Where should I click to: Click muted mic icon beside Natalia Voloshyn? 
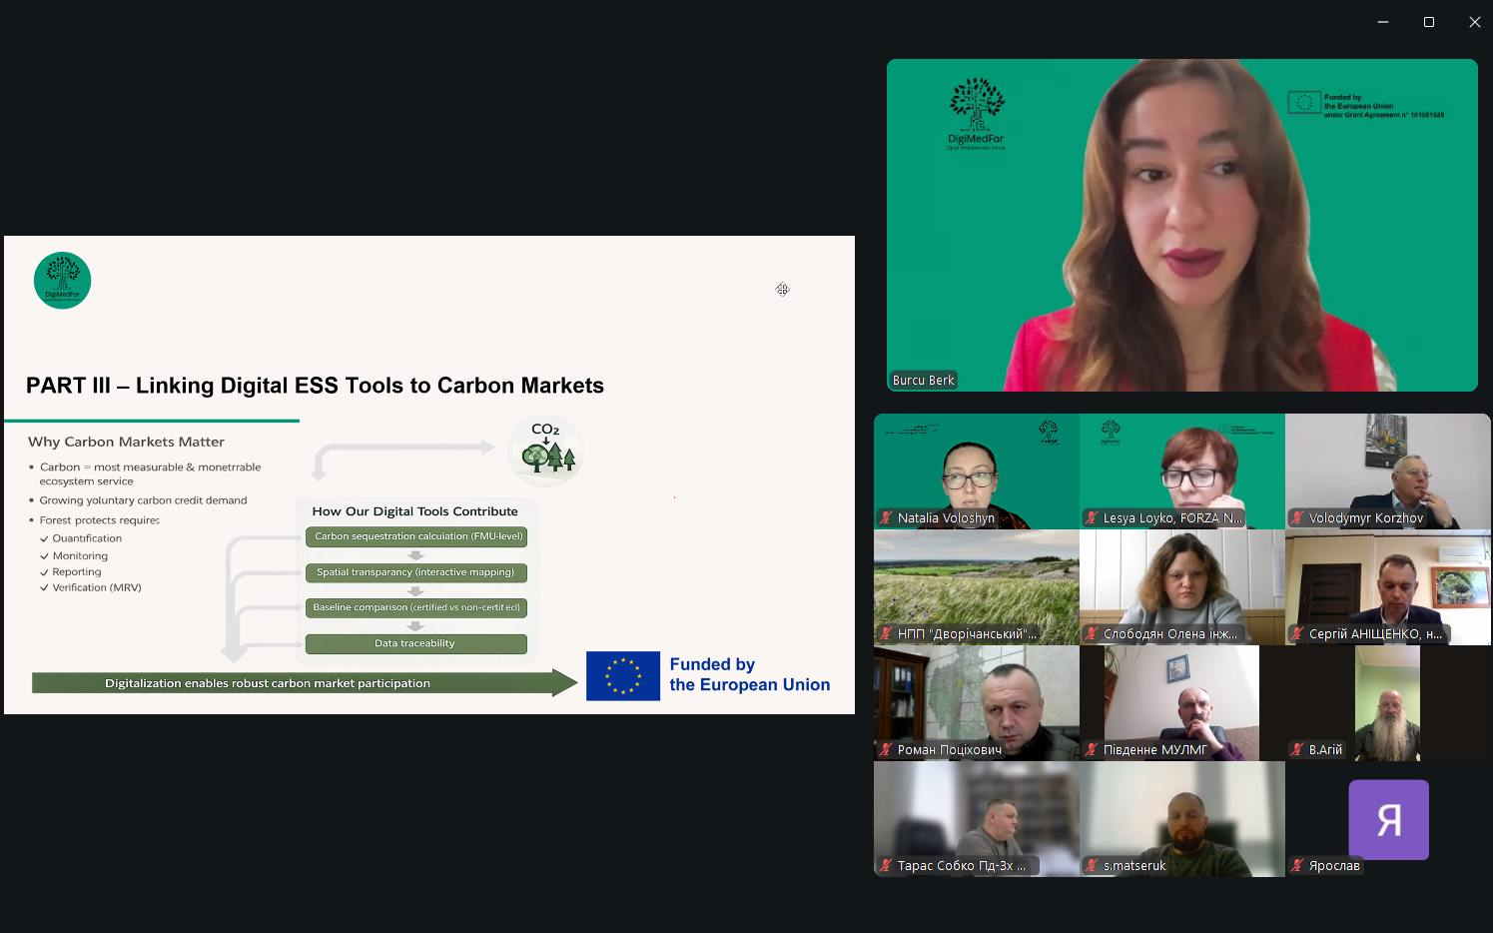pyautogui.click(x=886, y=517)
